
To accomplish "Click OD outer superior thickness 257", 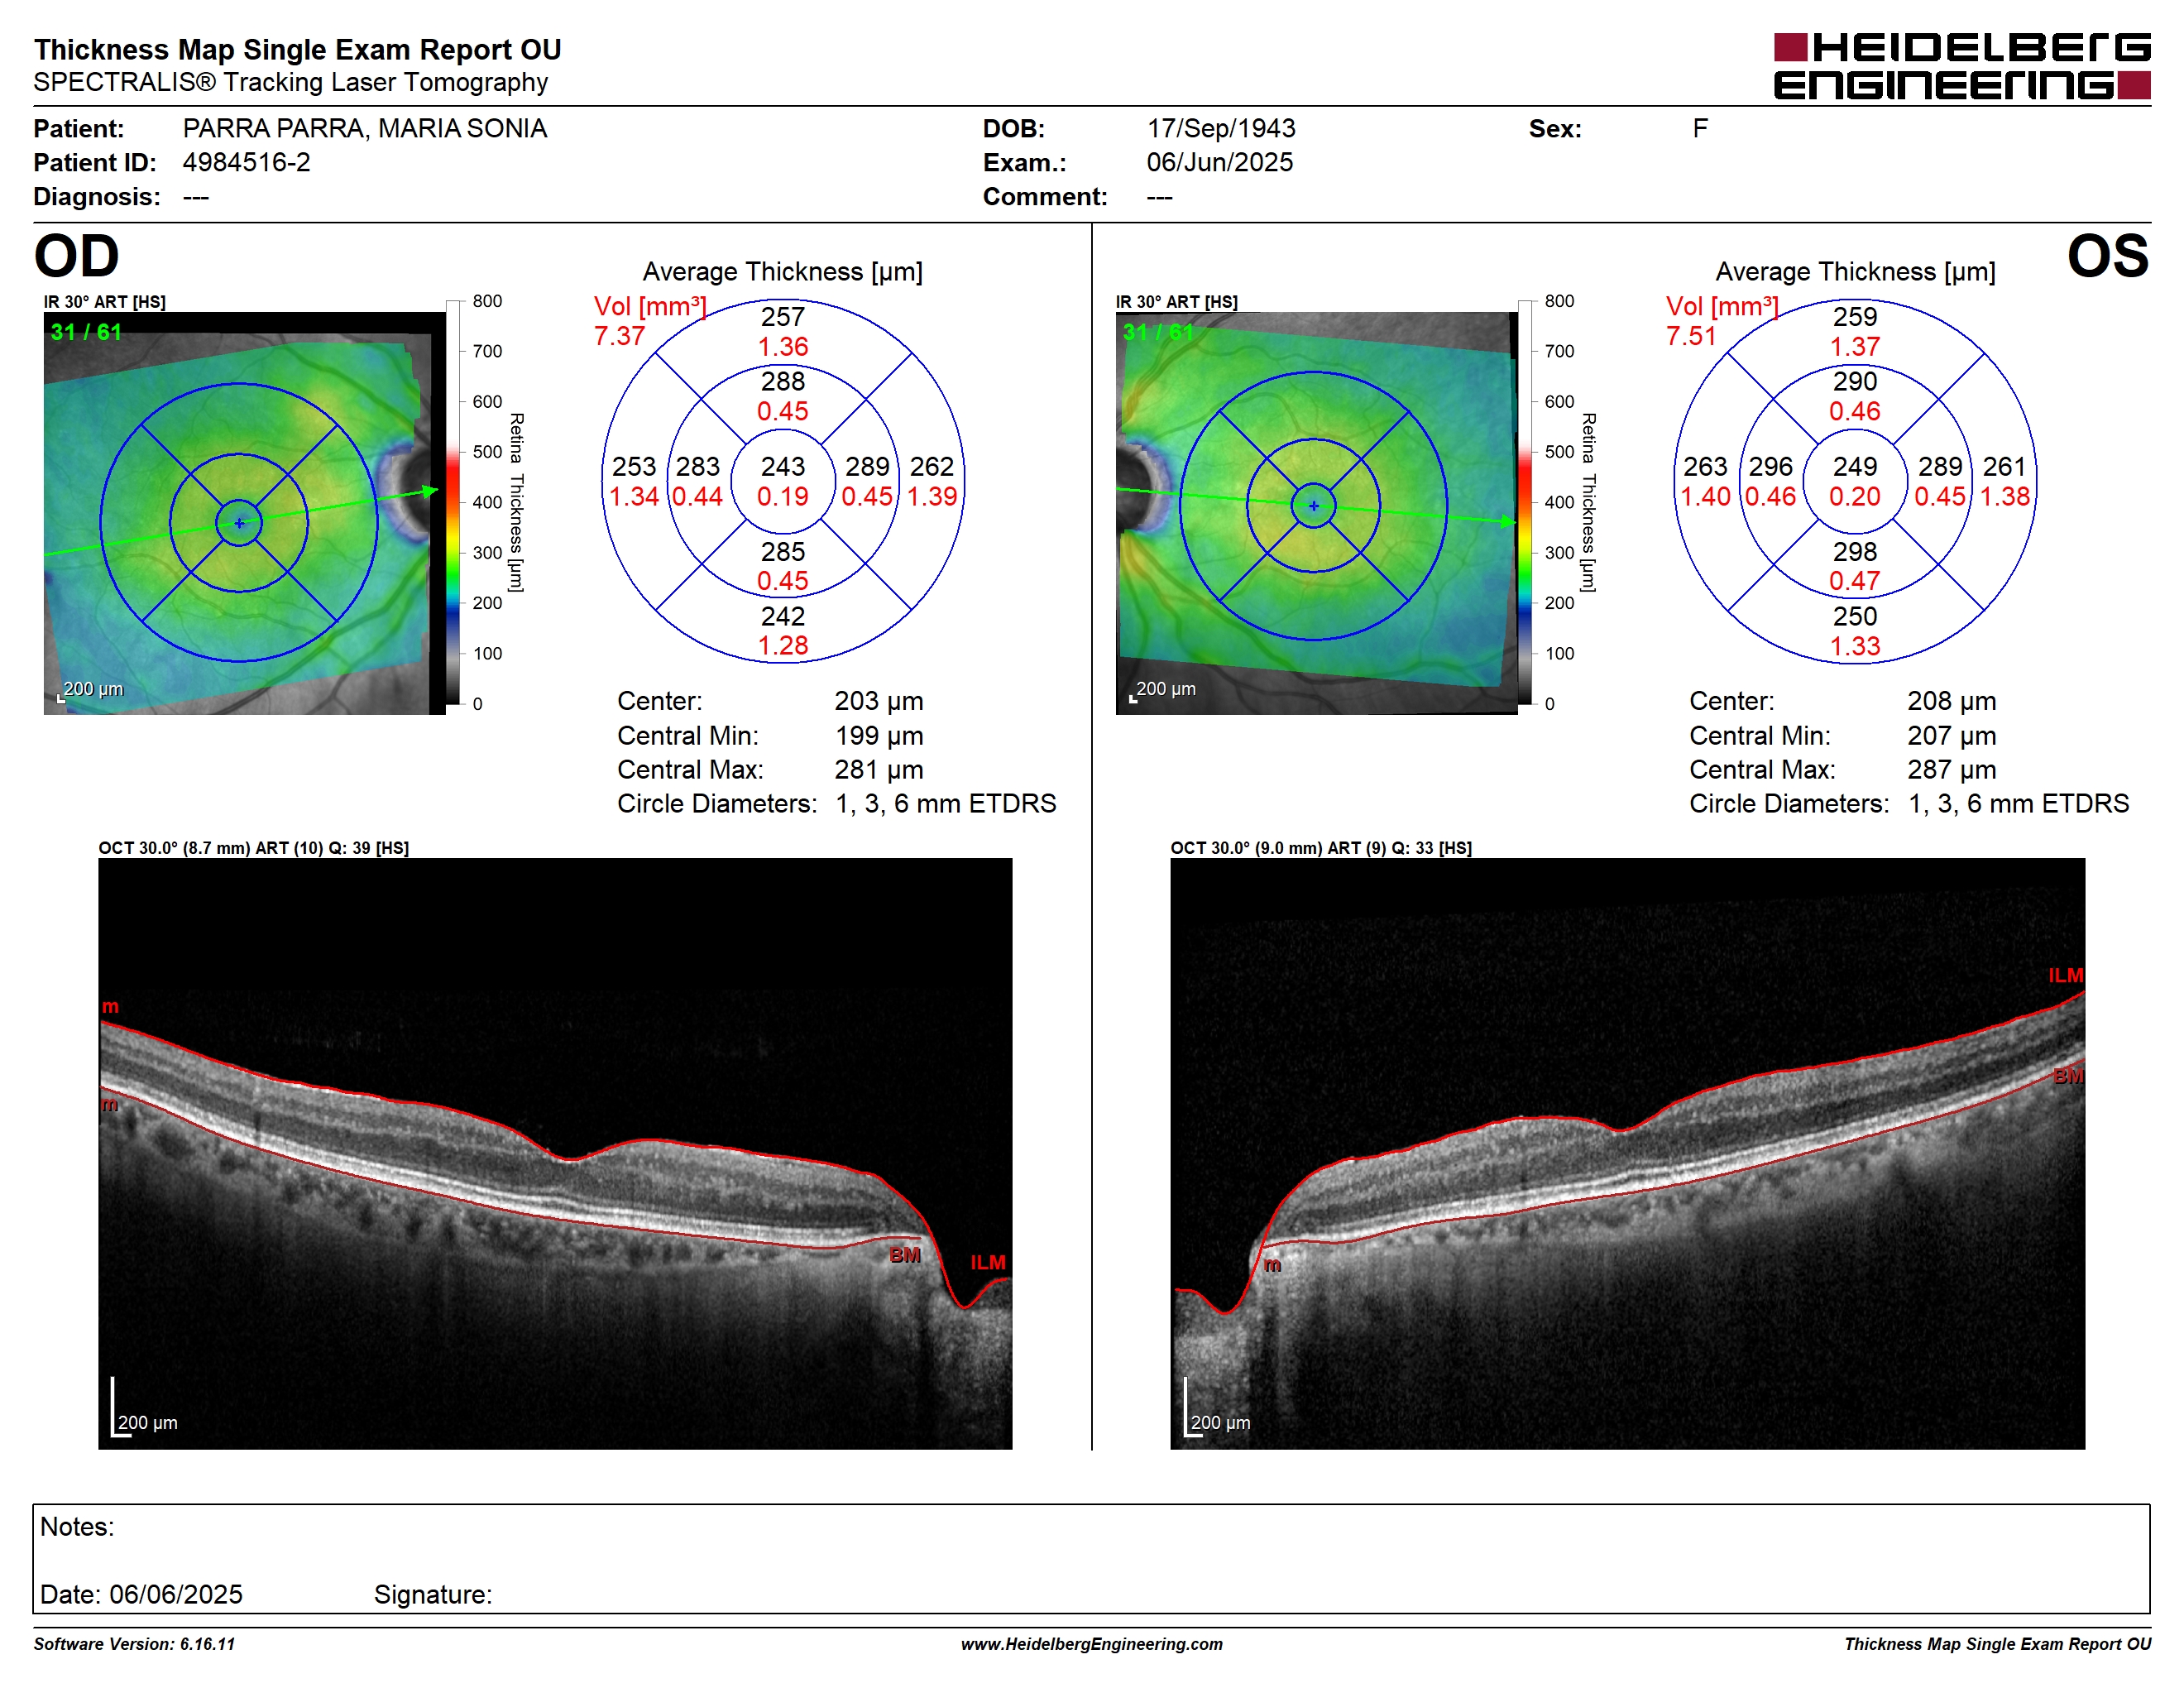I will click(783, 317).
